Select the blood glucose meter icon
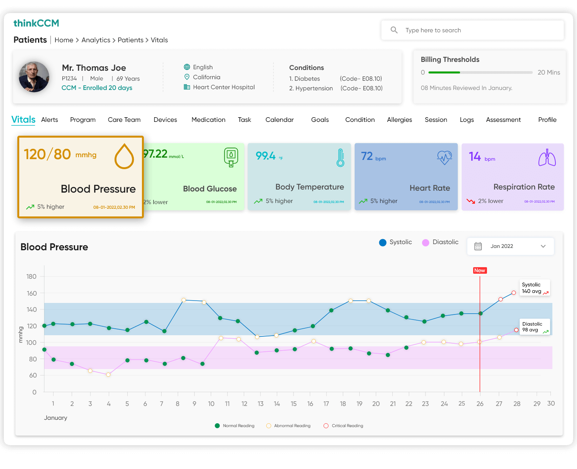This screenshot has height=469, width=577. (231, 157)
